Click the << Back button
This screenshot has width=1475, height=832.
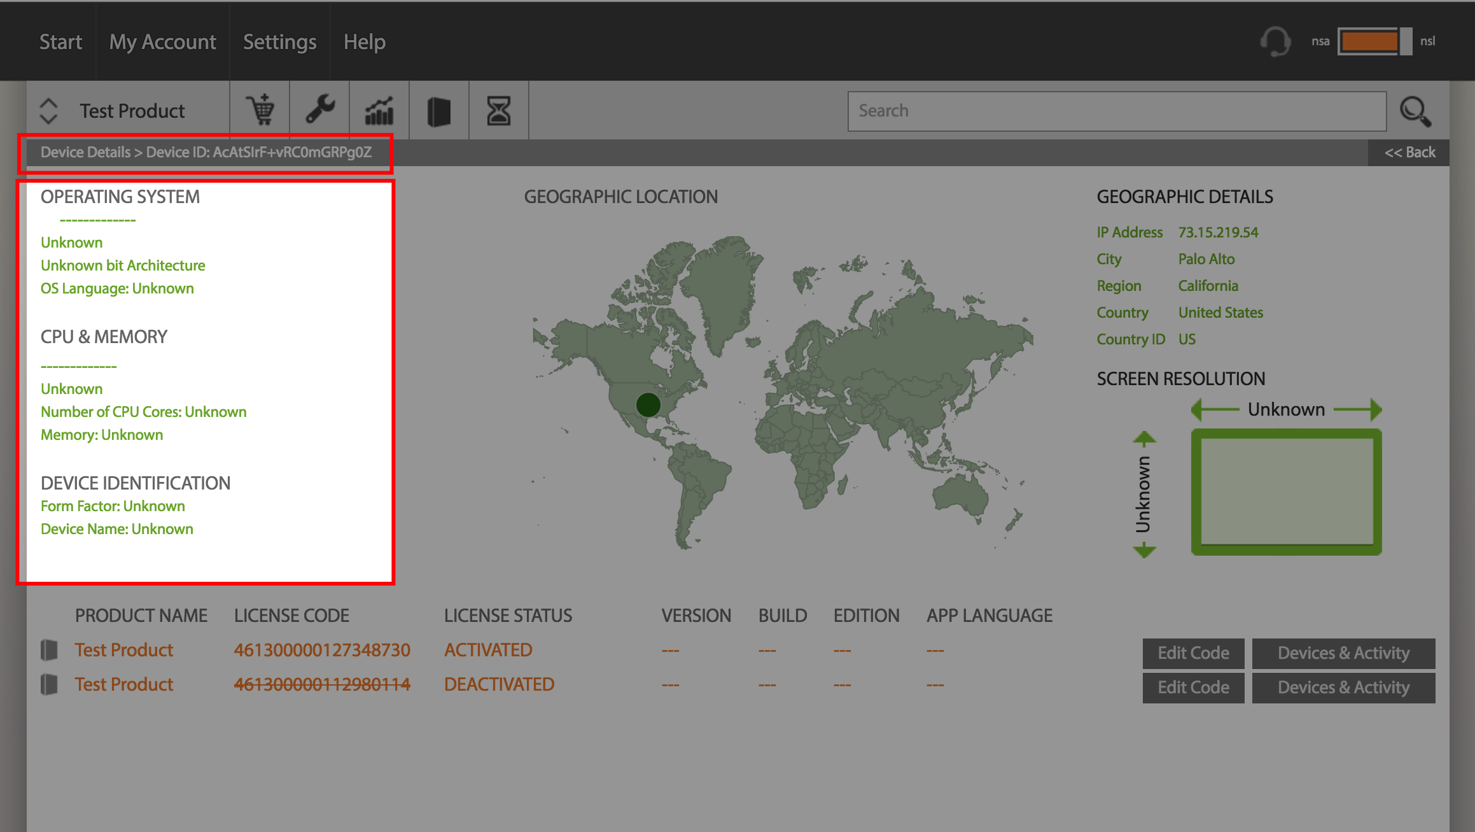coord(1409,152)
